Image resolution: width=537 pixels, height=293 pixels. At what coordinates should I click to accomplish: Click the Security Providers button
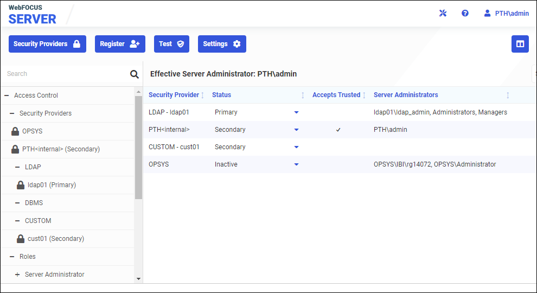pos(47,44)
